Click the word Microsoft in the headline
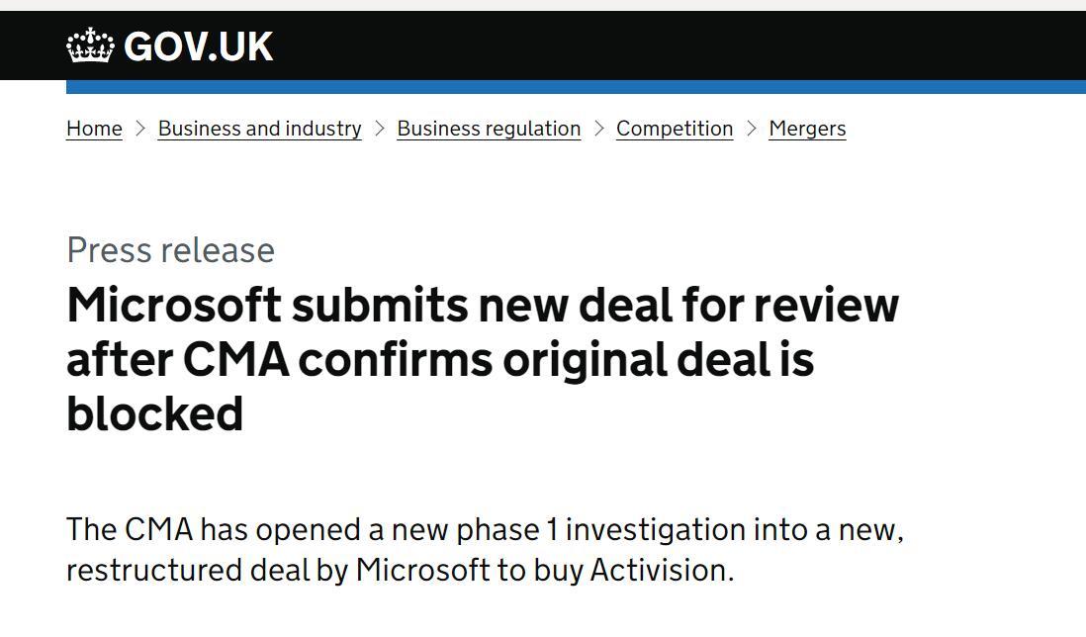1086x637 pixels. tap(174, 305)
